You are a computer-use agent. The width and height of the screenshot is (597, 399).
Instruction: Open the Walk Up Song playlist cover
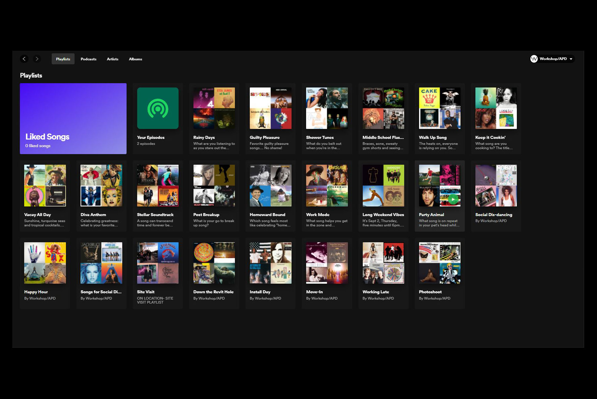[x=440, y=108]
